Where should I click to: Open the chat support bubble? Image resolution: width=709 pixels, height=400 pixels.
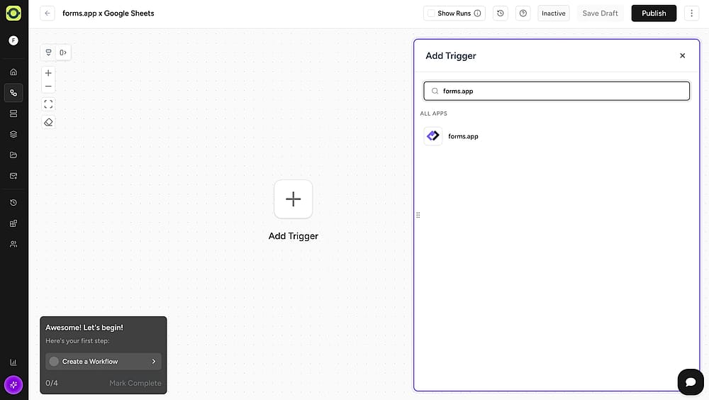pyautogui.click(x=691, y=382)
